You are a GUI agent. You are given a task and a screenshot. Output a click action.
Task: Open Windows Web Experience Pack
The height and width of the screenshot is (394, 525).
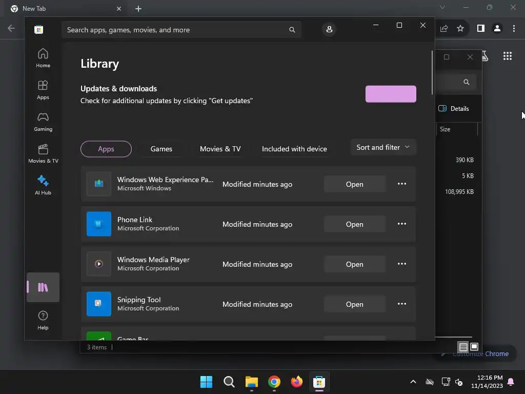(355, 184)
